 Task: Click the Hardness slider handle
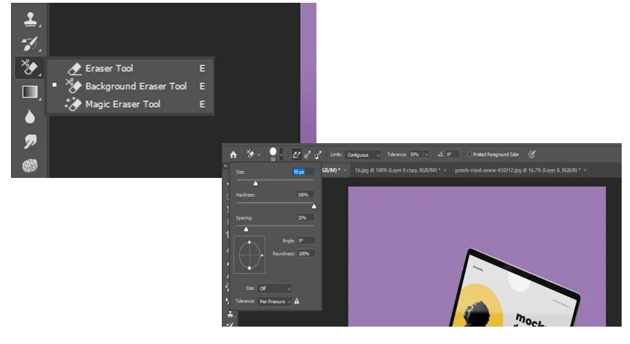tap(314, 206)
